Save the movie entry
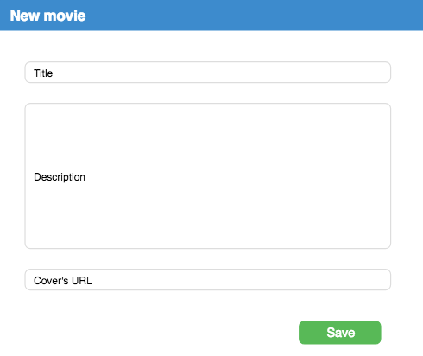 [x=340, y=333]
